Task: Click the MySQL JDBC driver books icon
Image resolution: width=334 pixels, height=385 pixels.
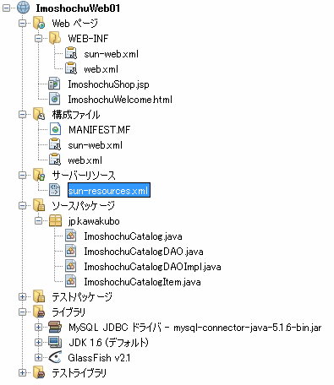Action: click(55, 327)
